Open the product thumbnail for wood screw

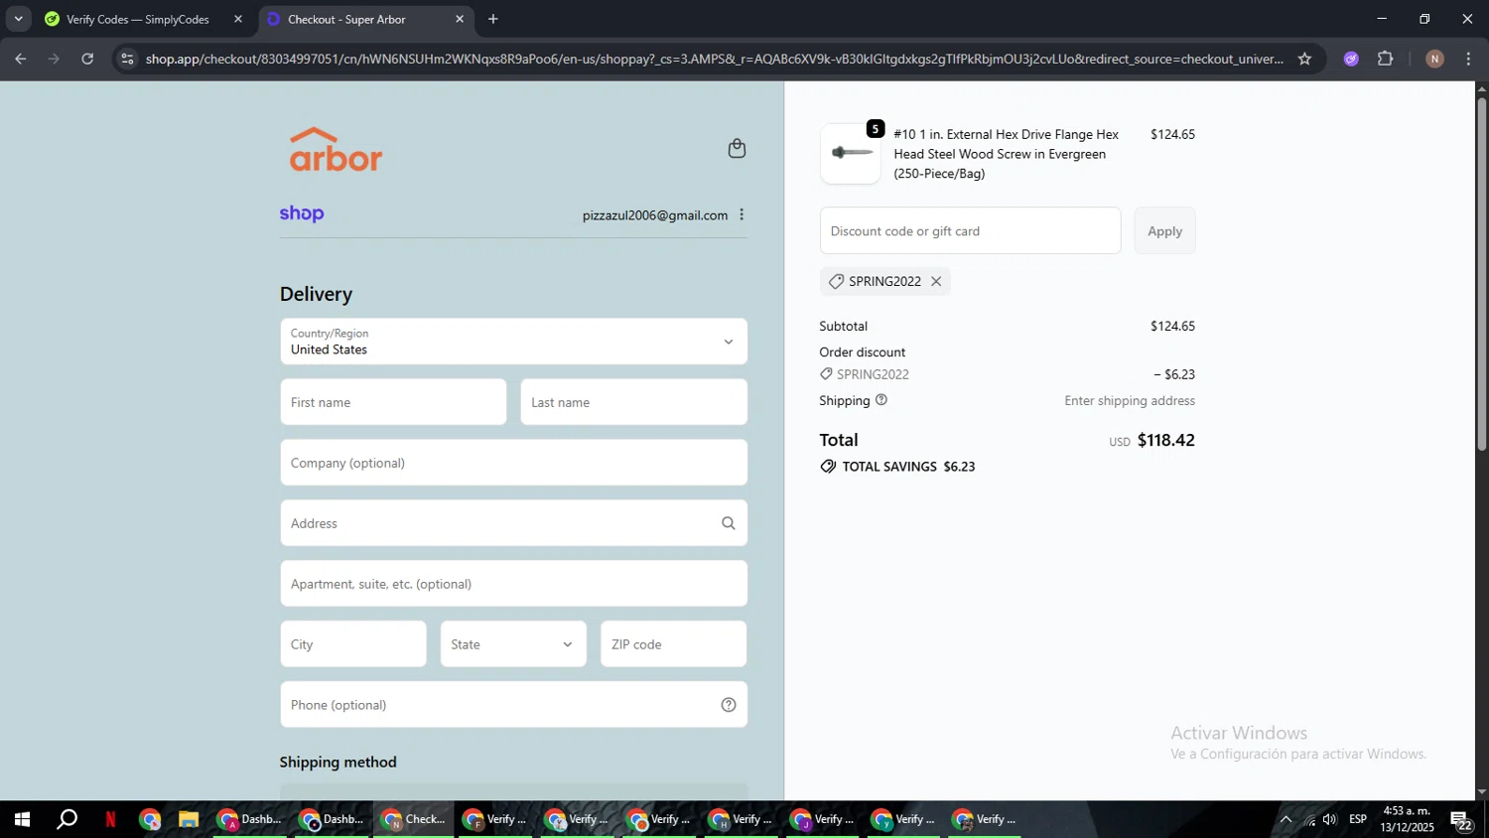click(851, 154)
